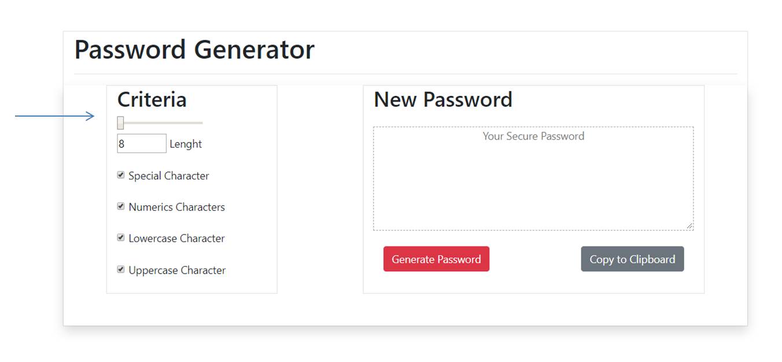Click the Uppercase Character label
This screenshot has height=362, width=782.
click(176, 270)
